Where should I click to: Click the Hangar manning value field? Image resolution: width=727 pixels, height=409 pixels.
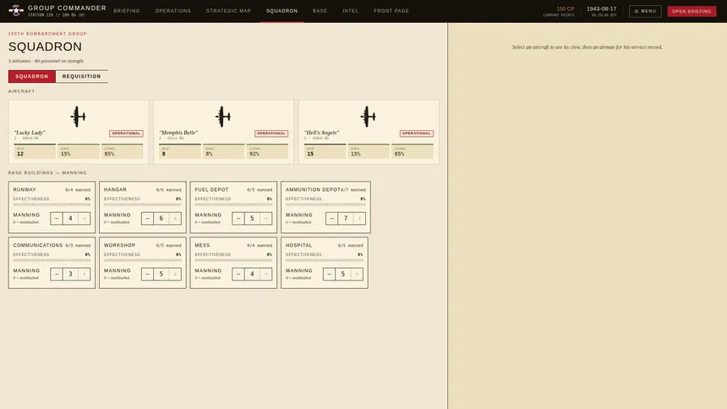(x=161, y=218)
